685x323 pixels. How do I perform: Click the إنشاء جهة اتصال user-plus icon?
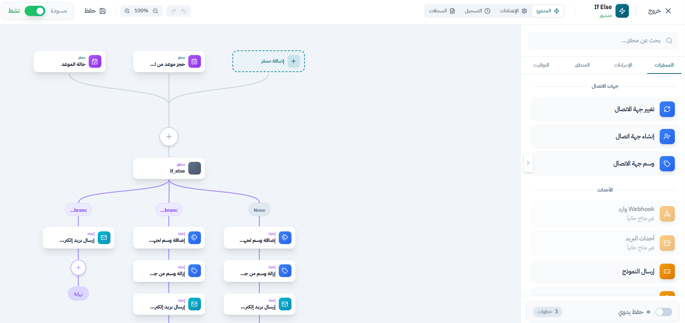(667, 137)
